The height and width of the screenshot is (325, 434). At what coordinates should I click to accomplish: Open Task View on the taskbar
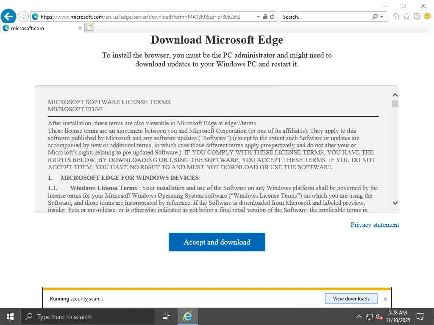[x=166, y=317]
